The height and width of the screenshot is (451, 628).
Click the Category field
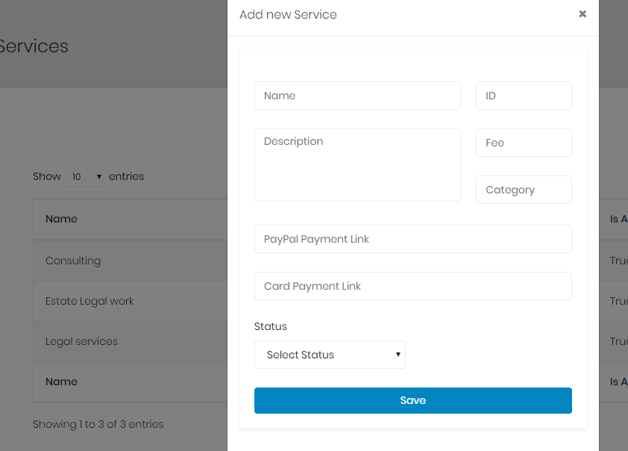coord(524,190)
